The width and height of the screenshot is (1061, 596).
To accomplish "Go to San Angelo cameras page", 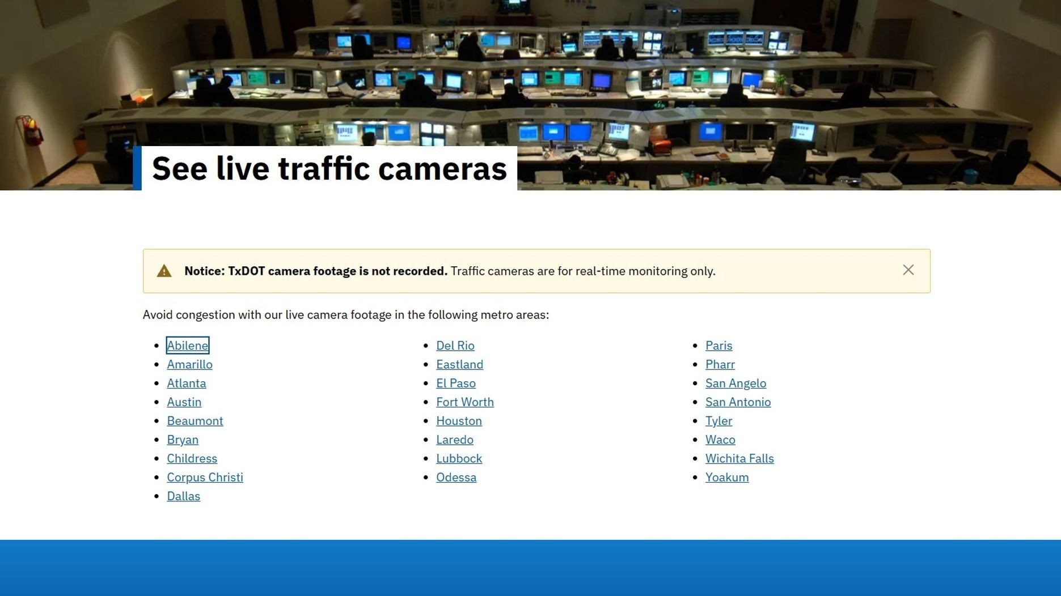I will 735,384.
